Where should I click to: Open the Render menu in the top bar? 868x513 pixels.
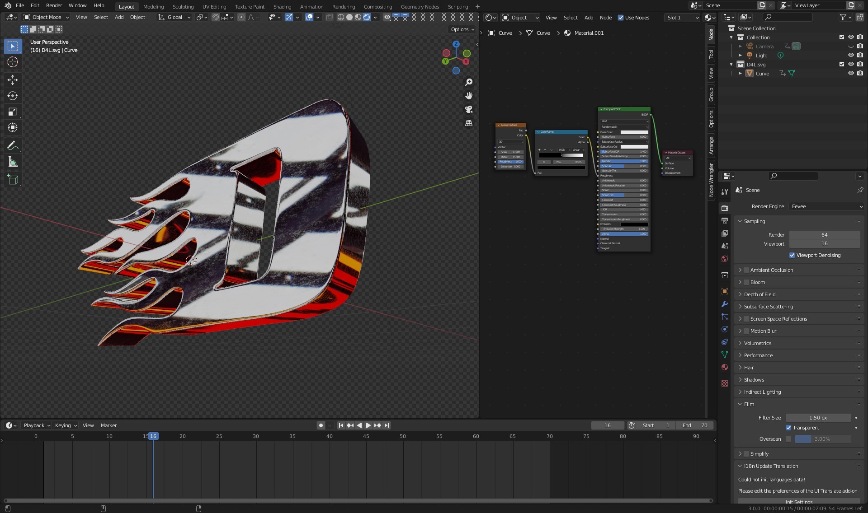pos(54,5)
